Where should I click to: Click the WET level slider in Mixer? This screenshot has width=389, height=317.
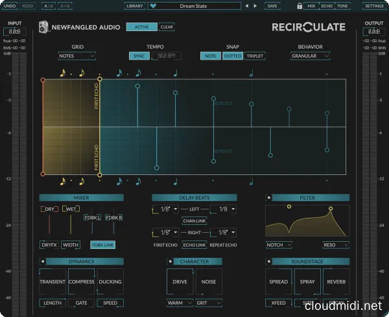71,224
